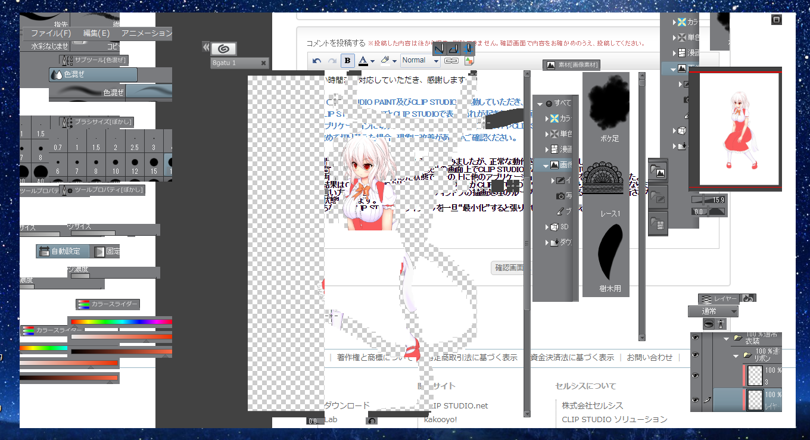Collapse the すべて material tree node
810x440 pixels.
(540, 104)
